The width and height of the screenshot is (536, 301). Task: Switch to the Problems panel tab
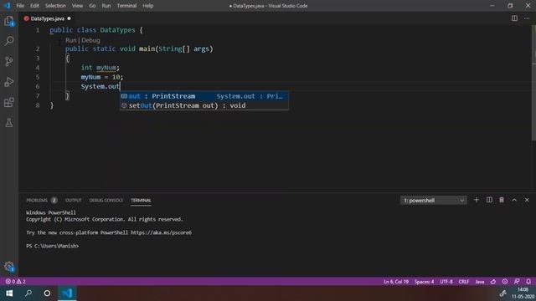point(37,201)
